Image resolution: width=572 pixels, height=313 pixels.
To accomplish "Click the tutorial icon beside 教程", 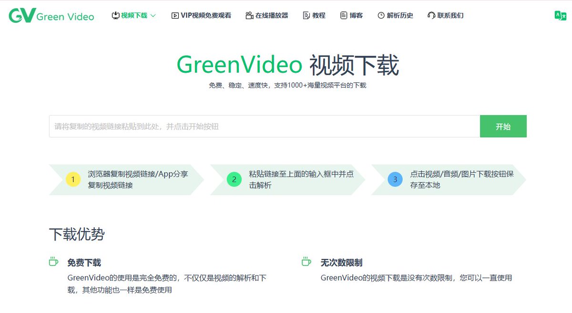I will tap(306, 16).
